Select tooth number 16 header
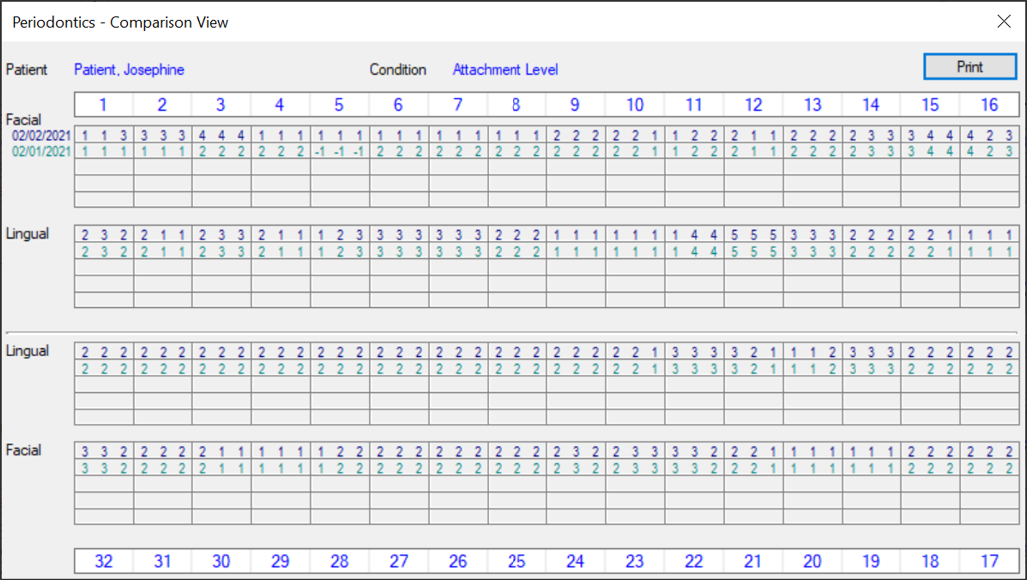 coord(989,105)
